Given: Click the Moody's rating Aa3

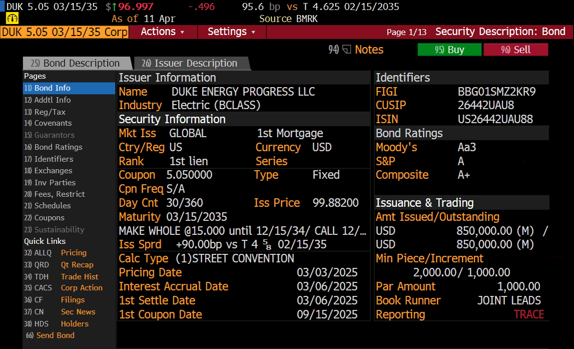Looking at the screenshot, I should [x=467, y=147].
